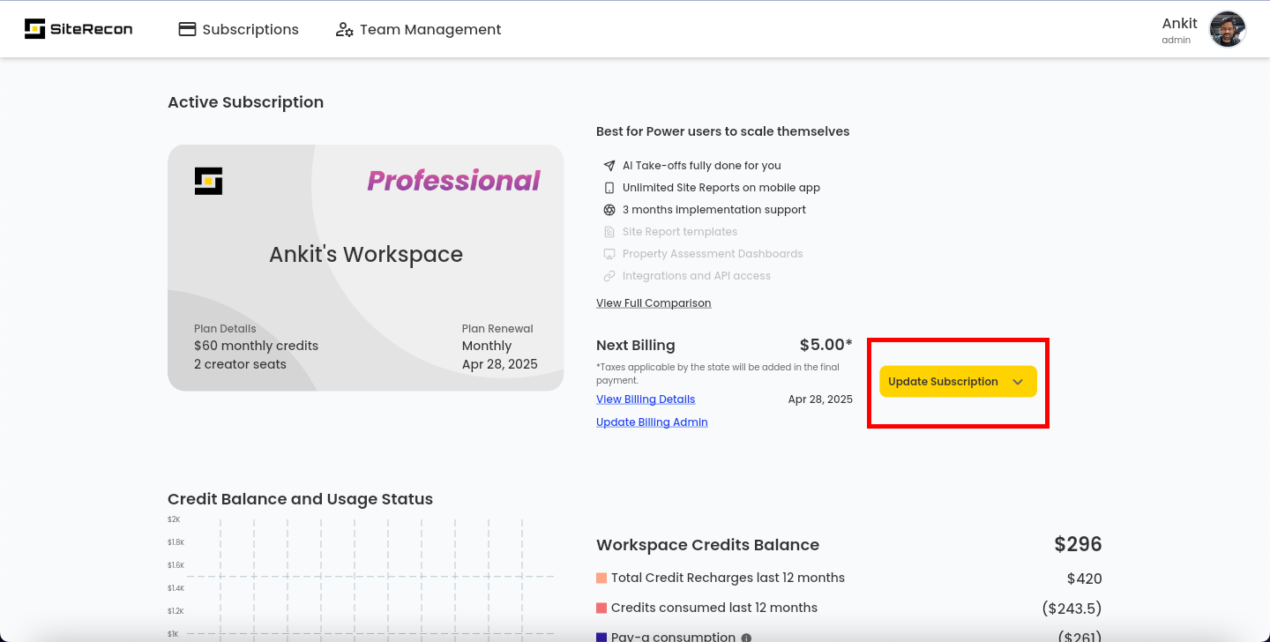Click the people-gear icon beside Team Management

click(x=345, y=29)
